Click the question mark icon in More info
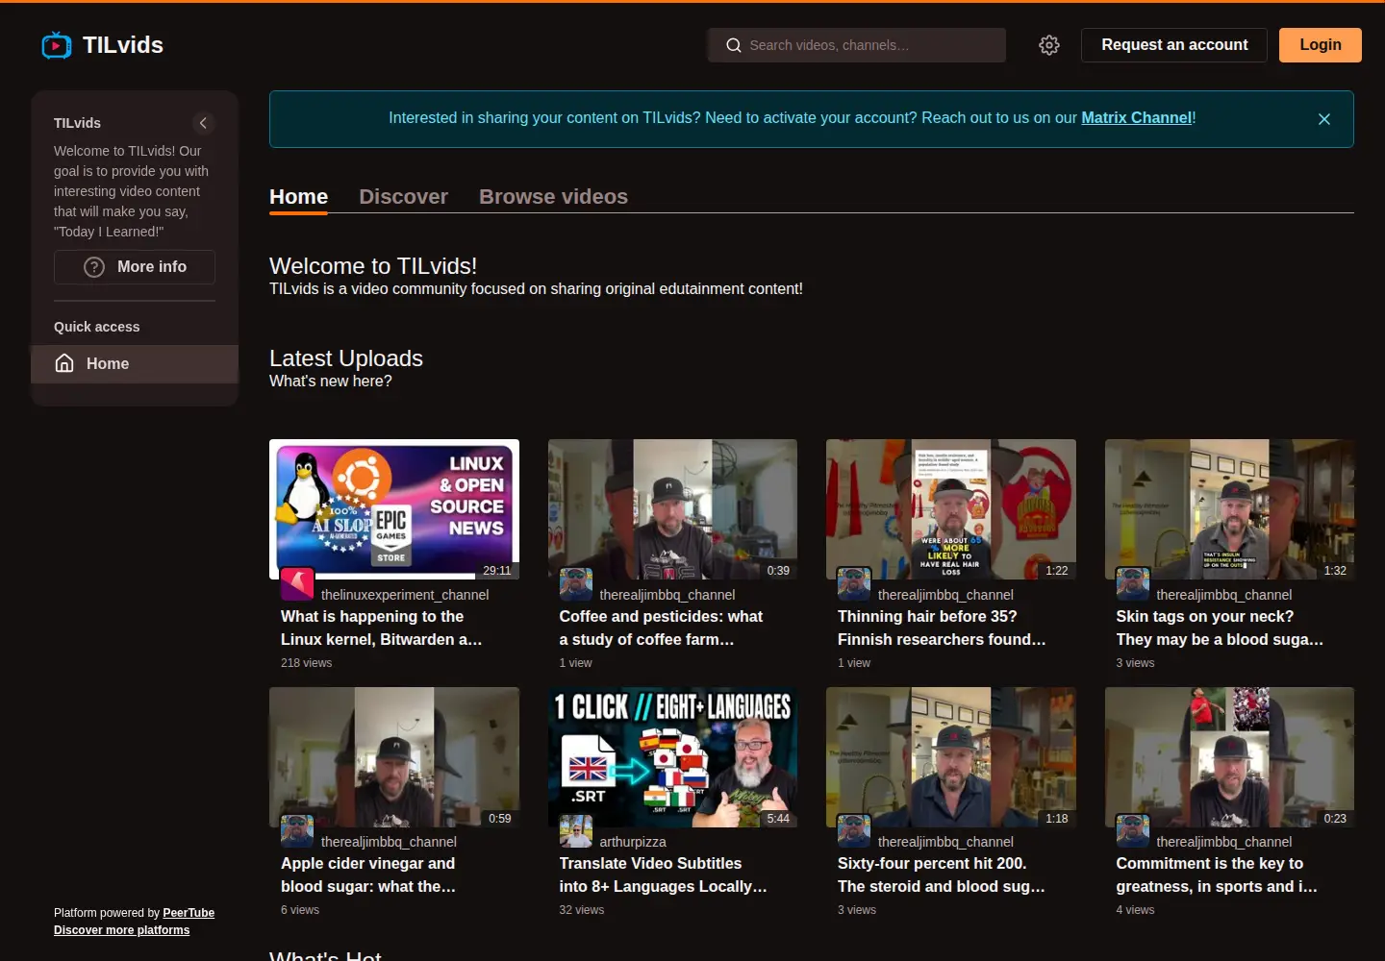Viewport: 1385px width, 961px height. [94, 267]
